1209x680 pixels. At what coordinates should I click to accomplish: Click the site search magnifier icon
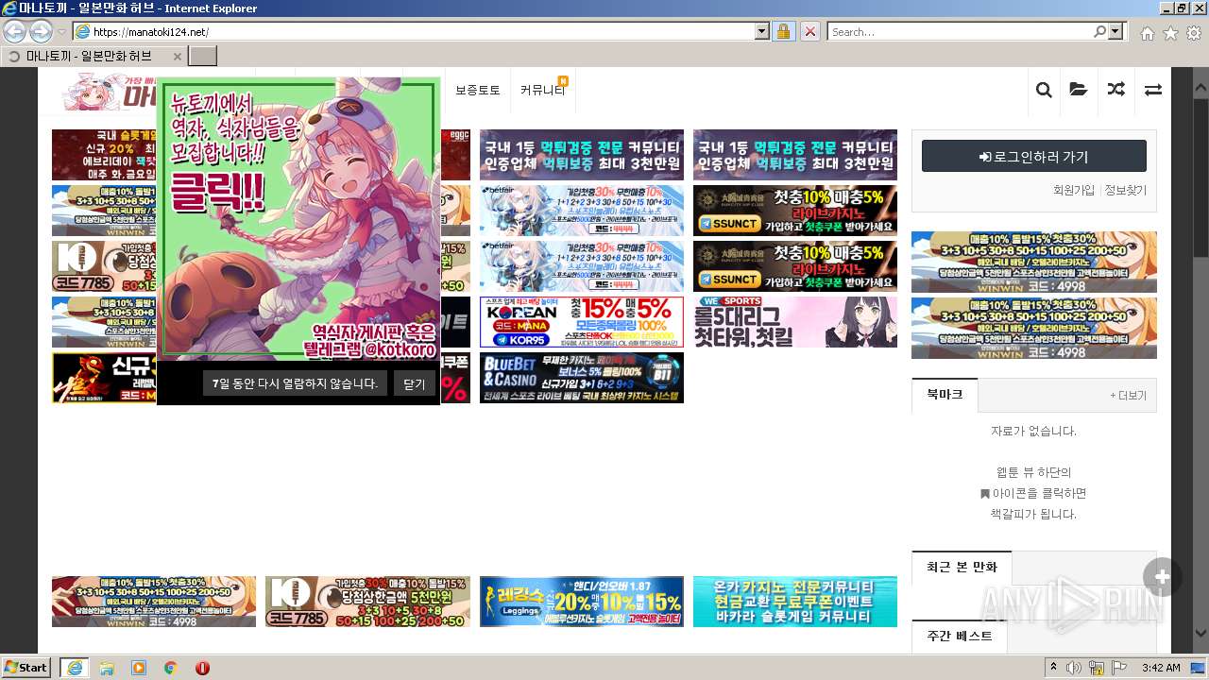[1044, 90]
